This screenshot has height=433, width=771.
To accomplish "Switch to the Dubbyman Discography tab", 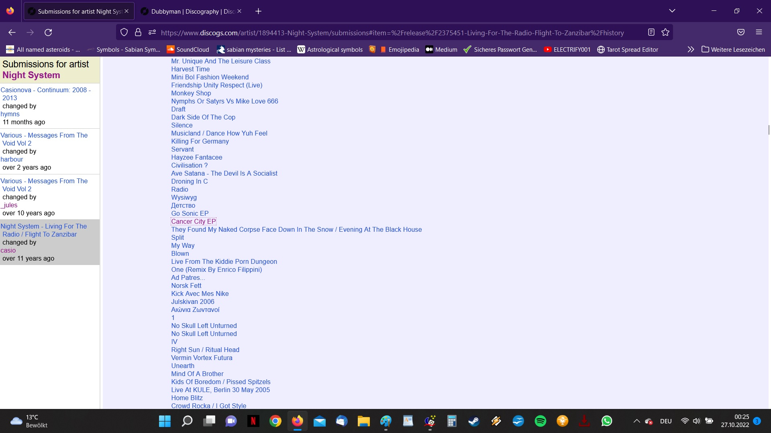I will [x=189, y=11].
